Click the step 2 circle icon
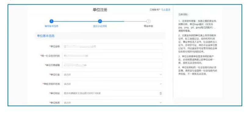Image resolution: width=252 pixels, height=116 pixels. click(x=100, y=21)
